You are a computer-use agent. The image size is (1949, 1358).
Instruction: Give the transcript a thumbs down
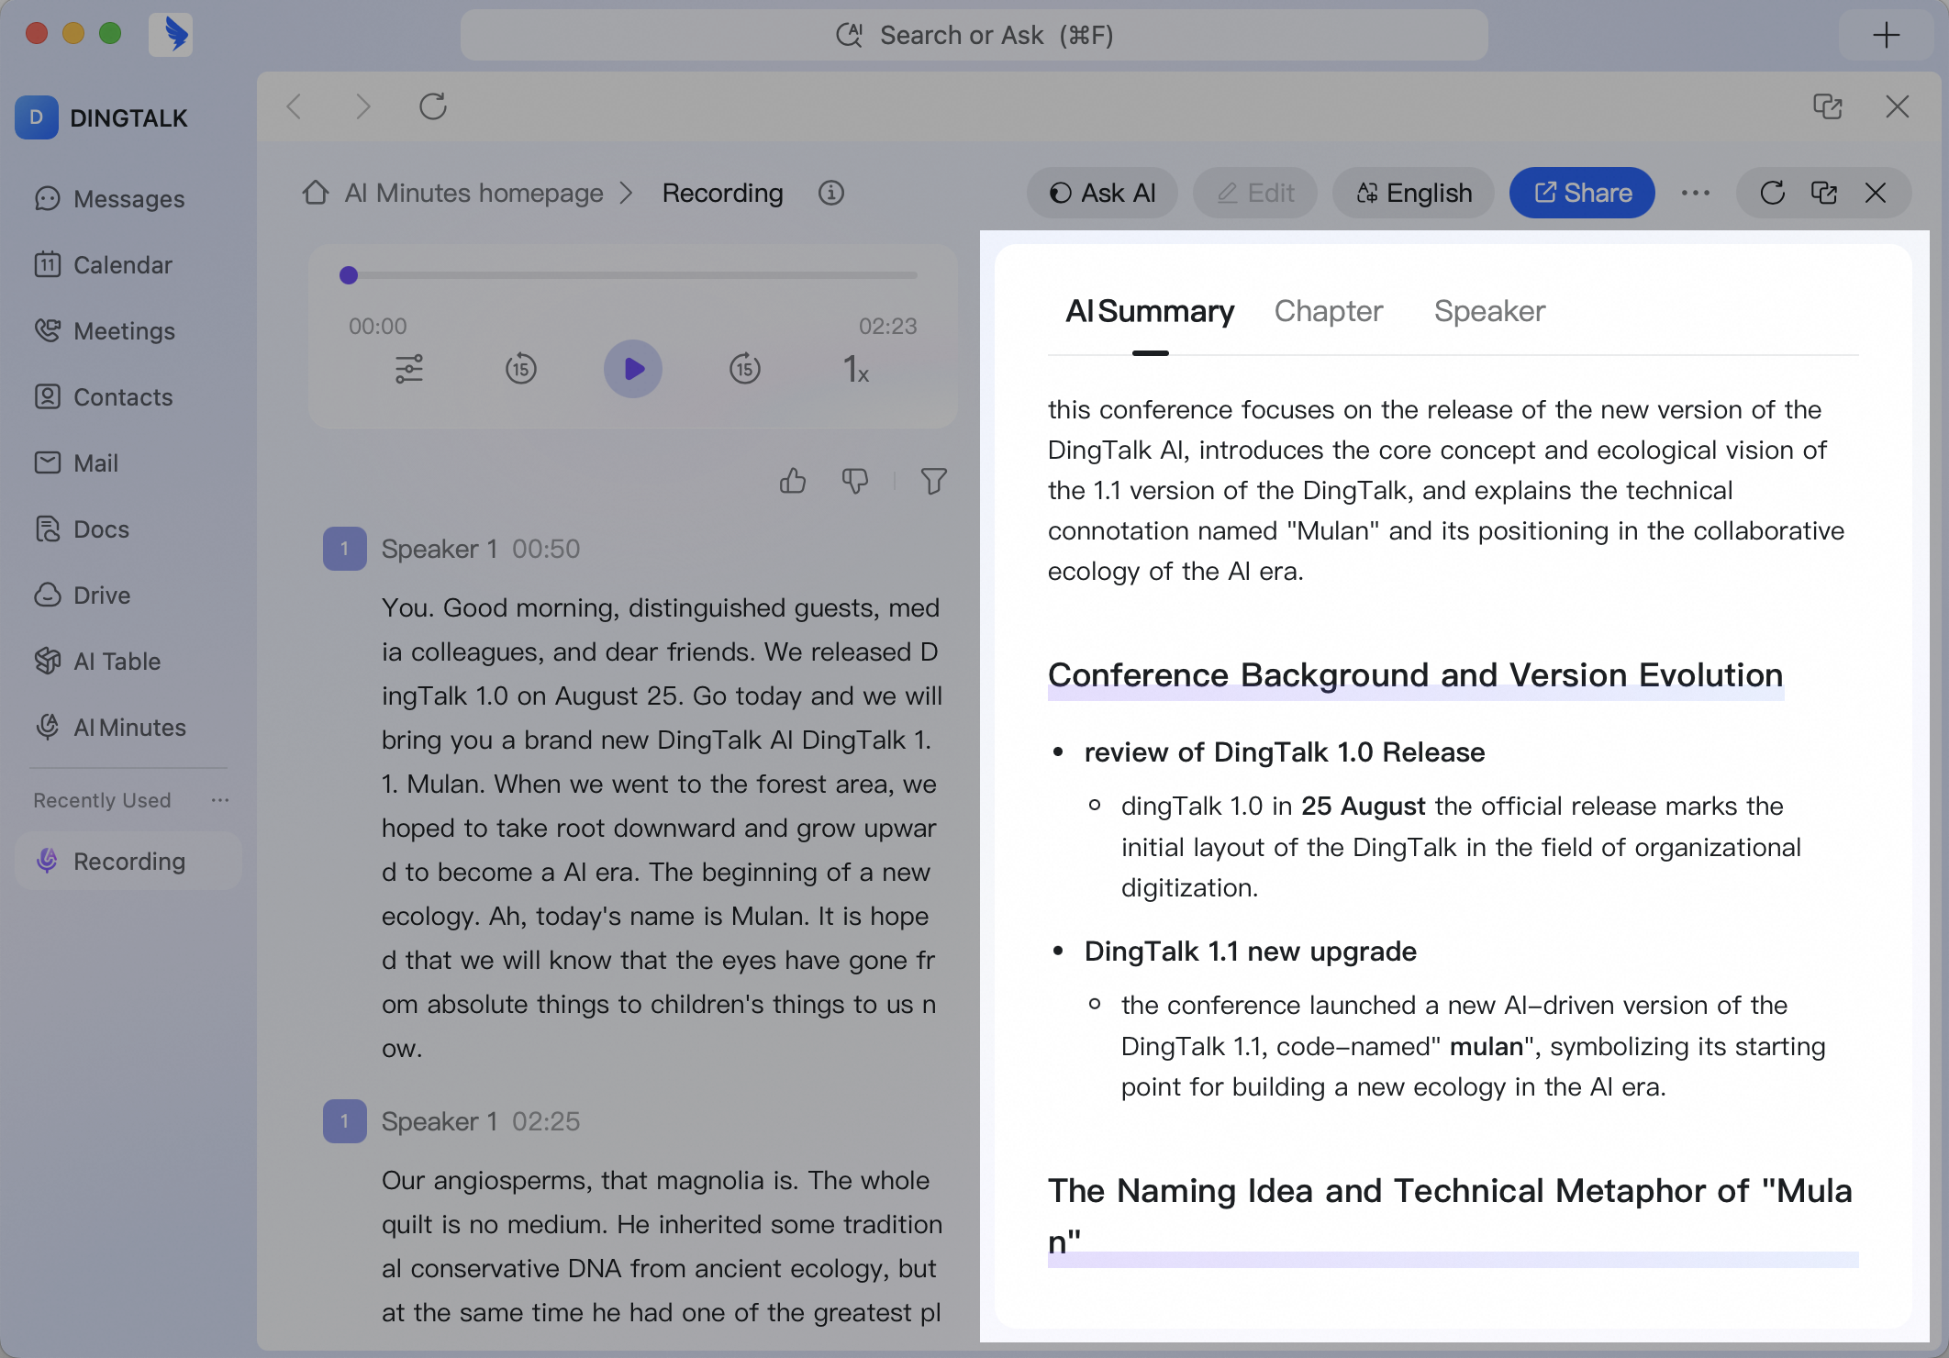(x=855, y=481)
